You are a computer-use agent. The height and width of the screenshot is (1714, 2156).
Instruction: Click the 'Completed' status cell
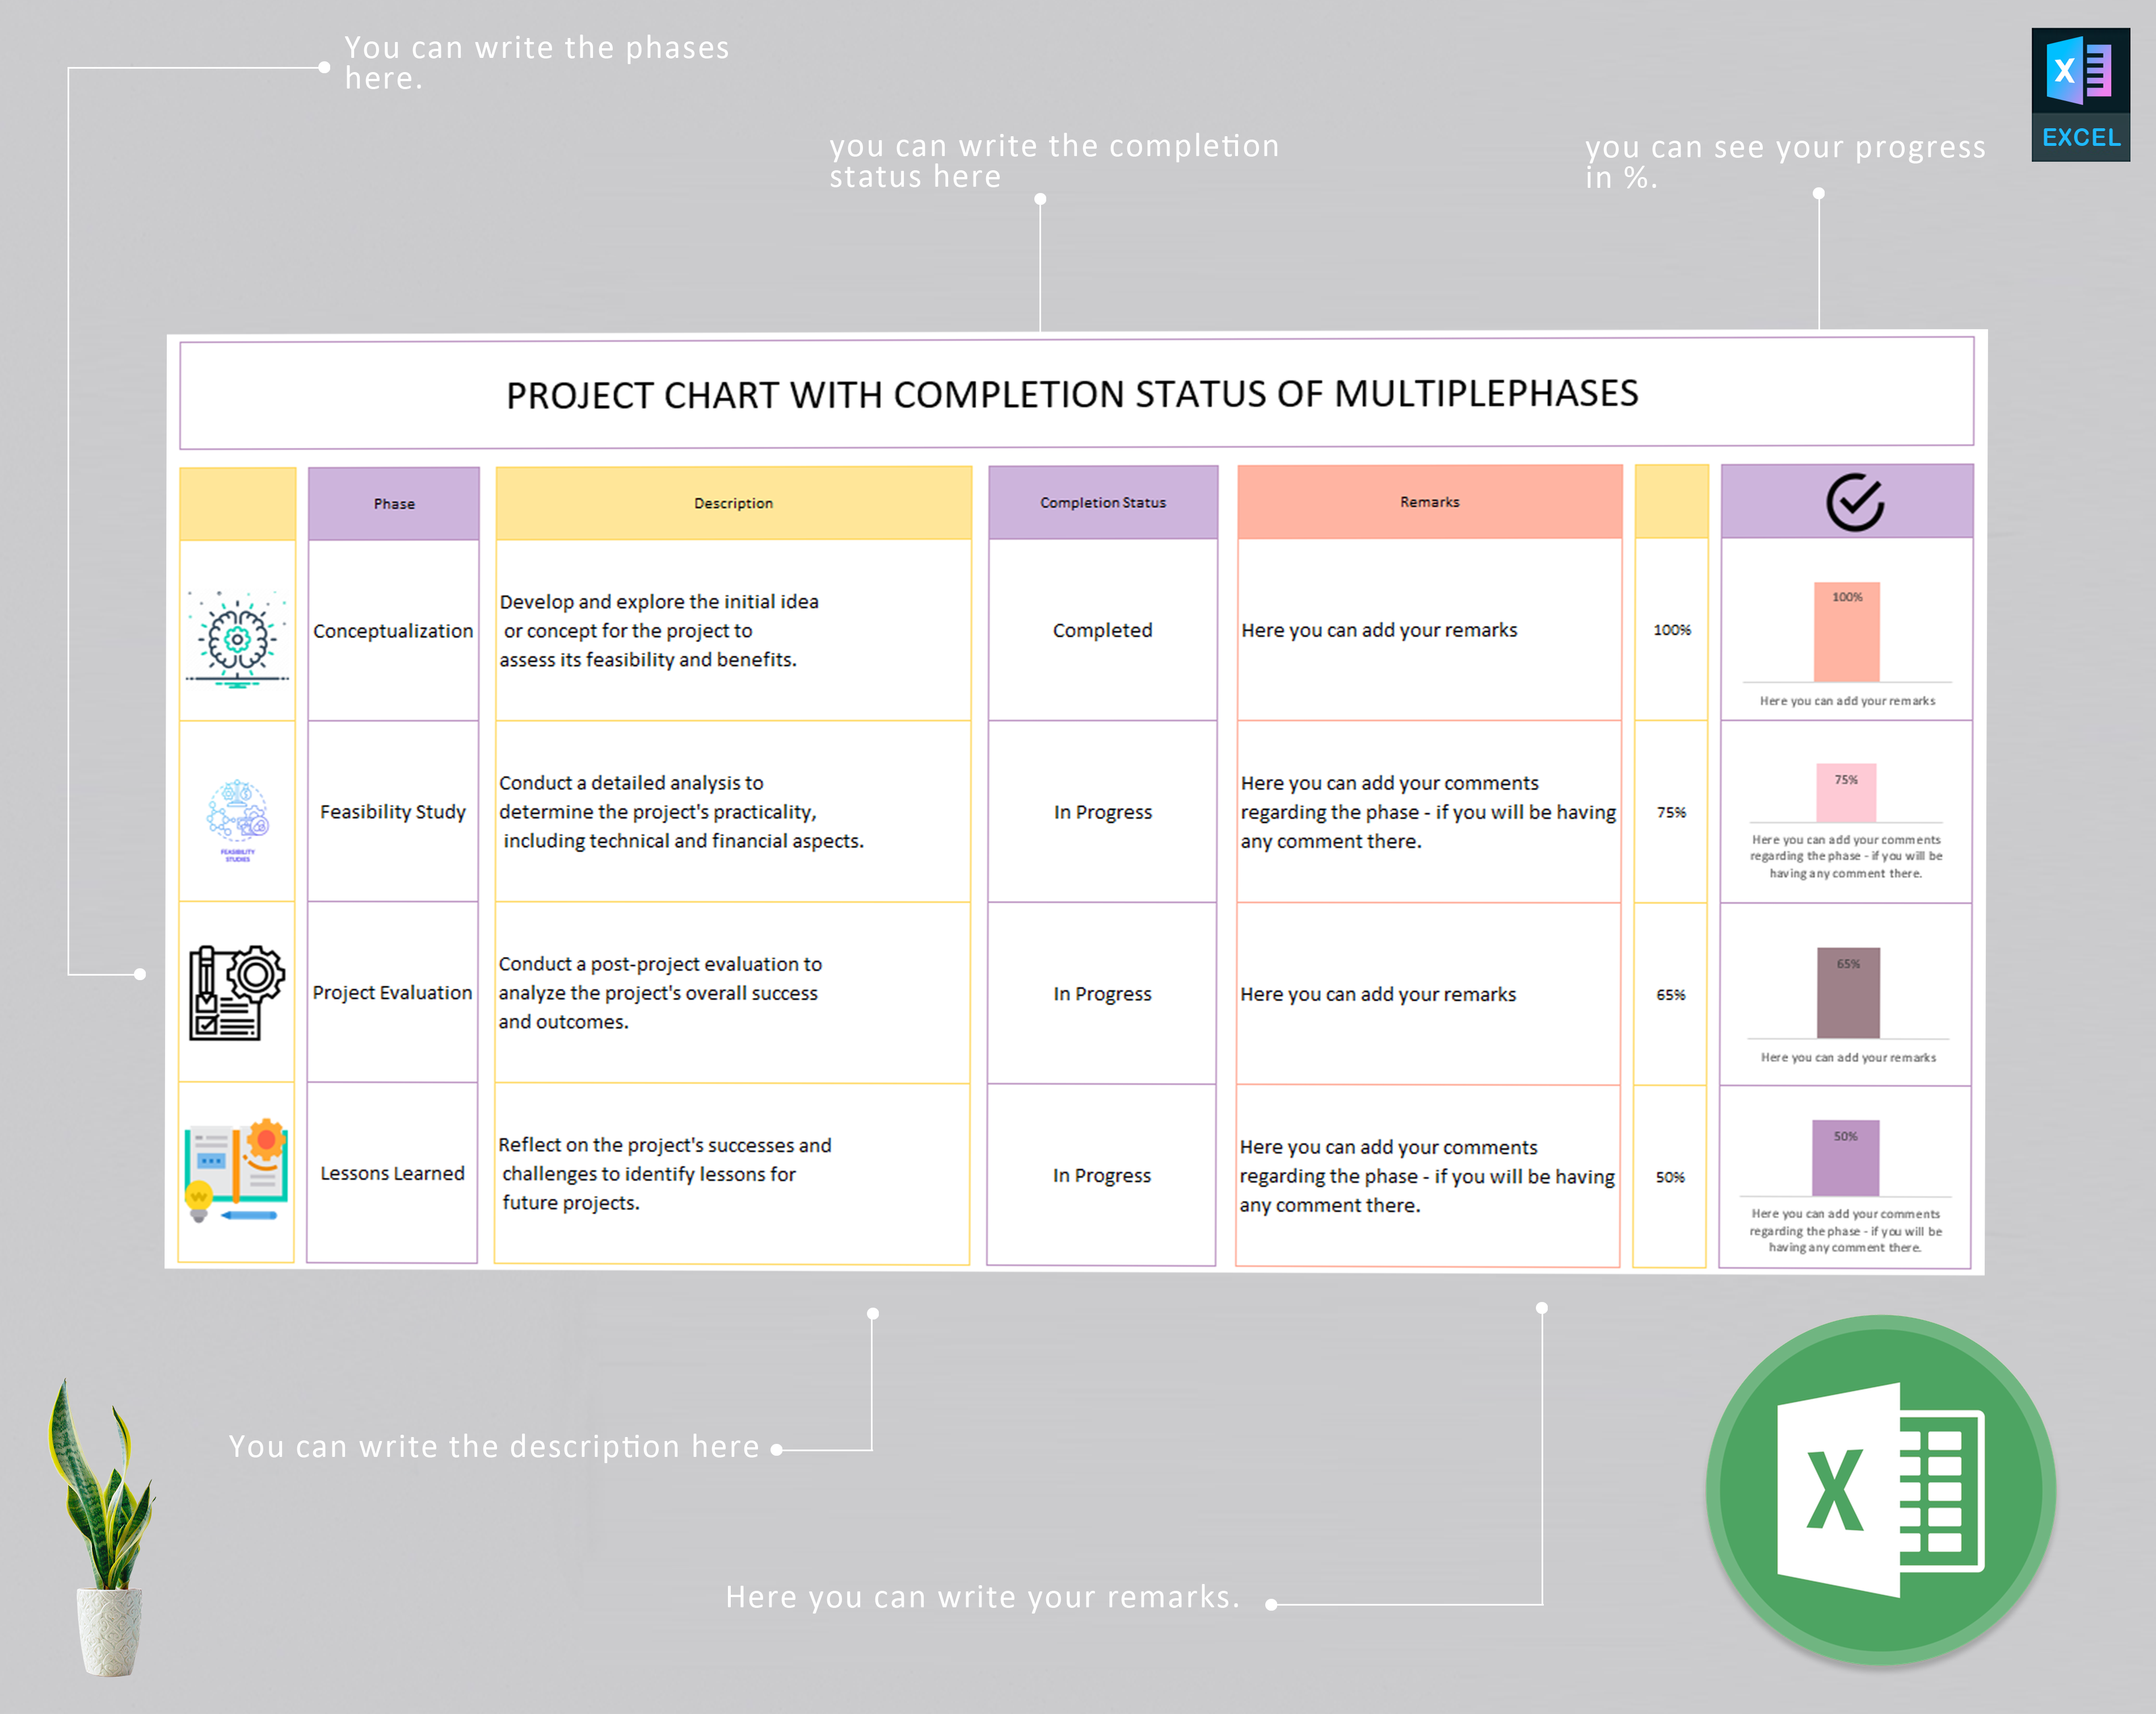pos(1102,631)
